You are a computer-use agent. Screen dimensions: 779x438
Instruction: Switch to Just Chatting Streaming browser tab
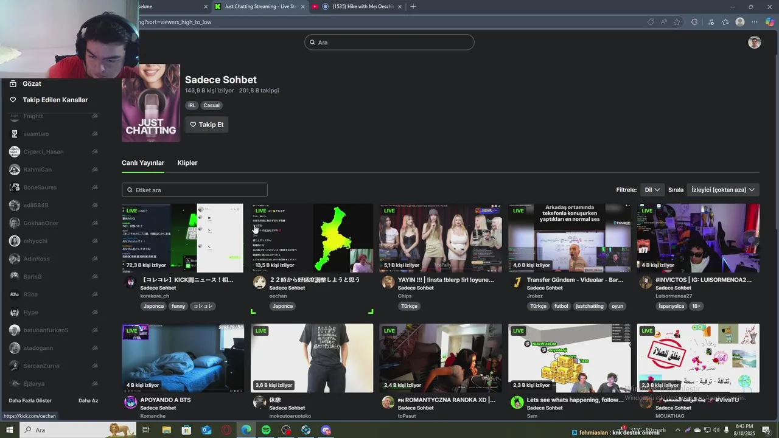(259, 7)
